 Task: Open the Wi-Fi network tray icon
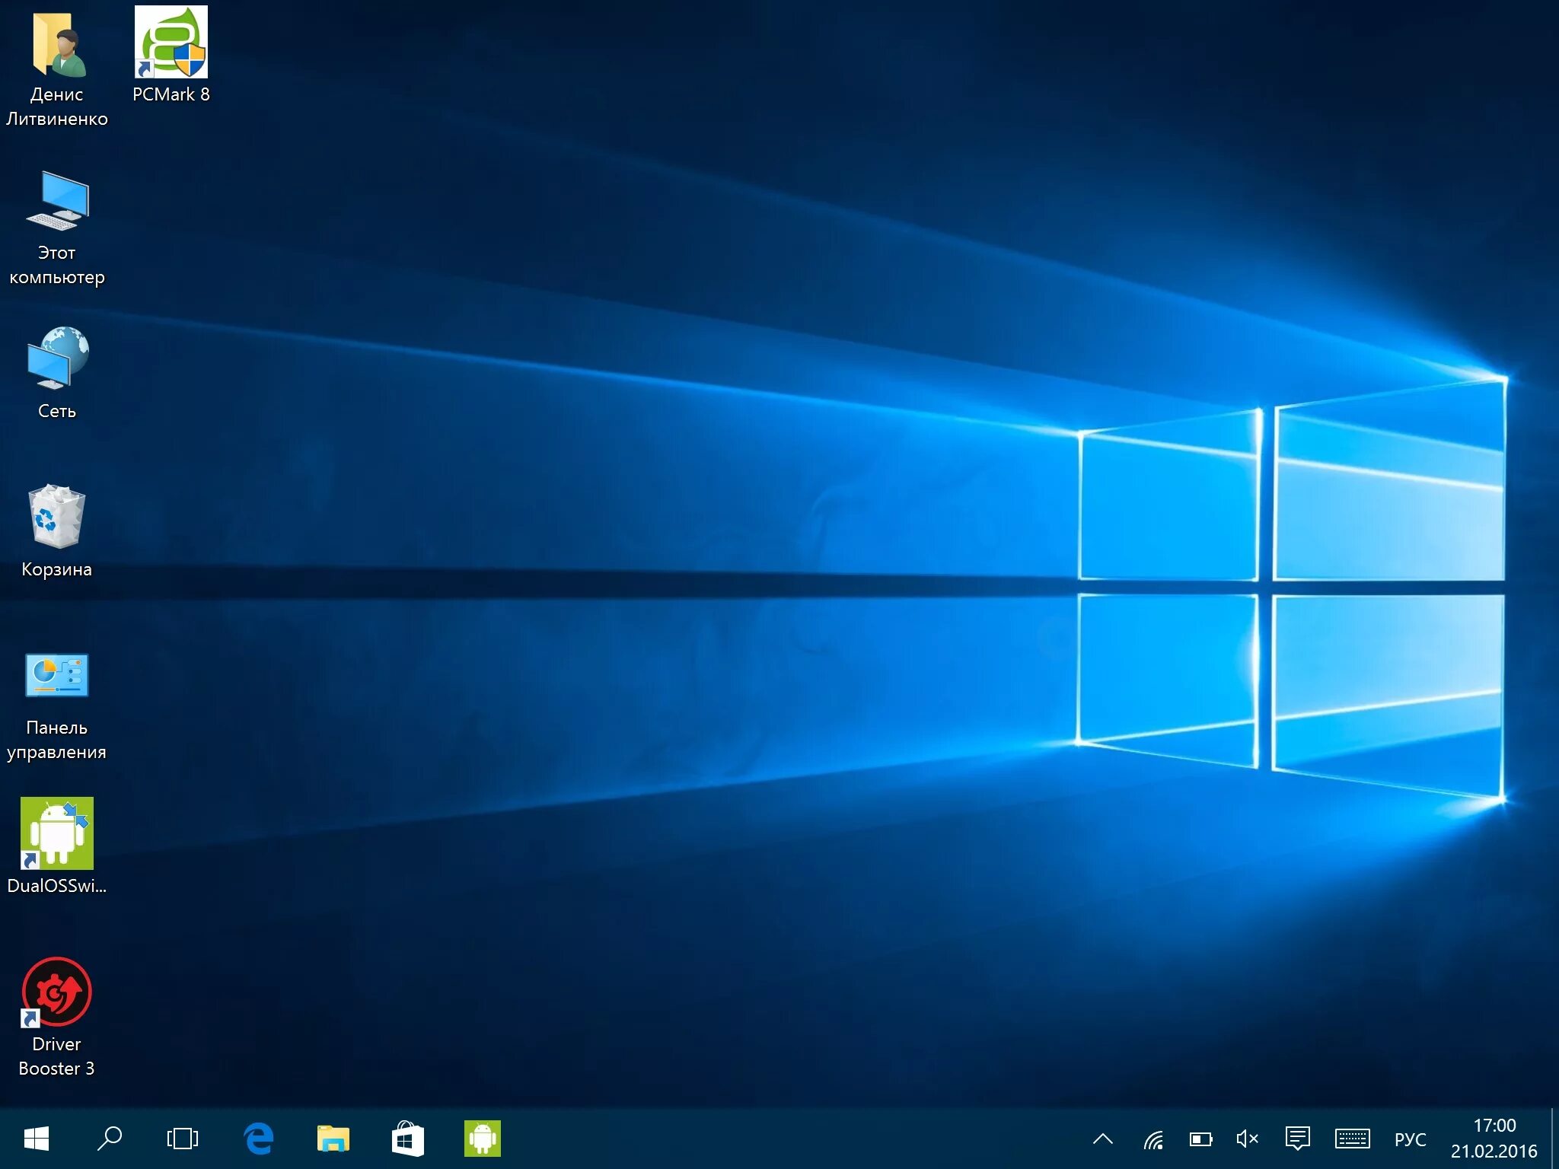coord(1154,1139)
